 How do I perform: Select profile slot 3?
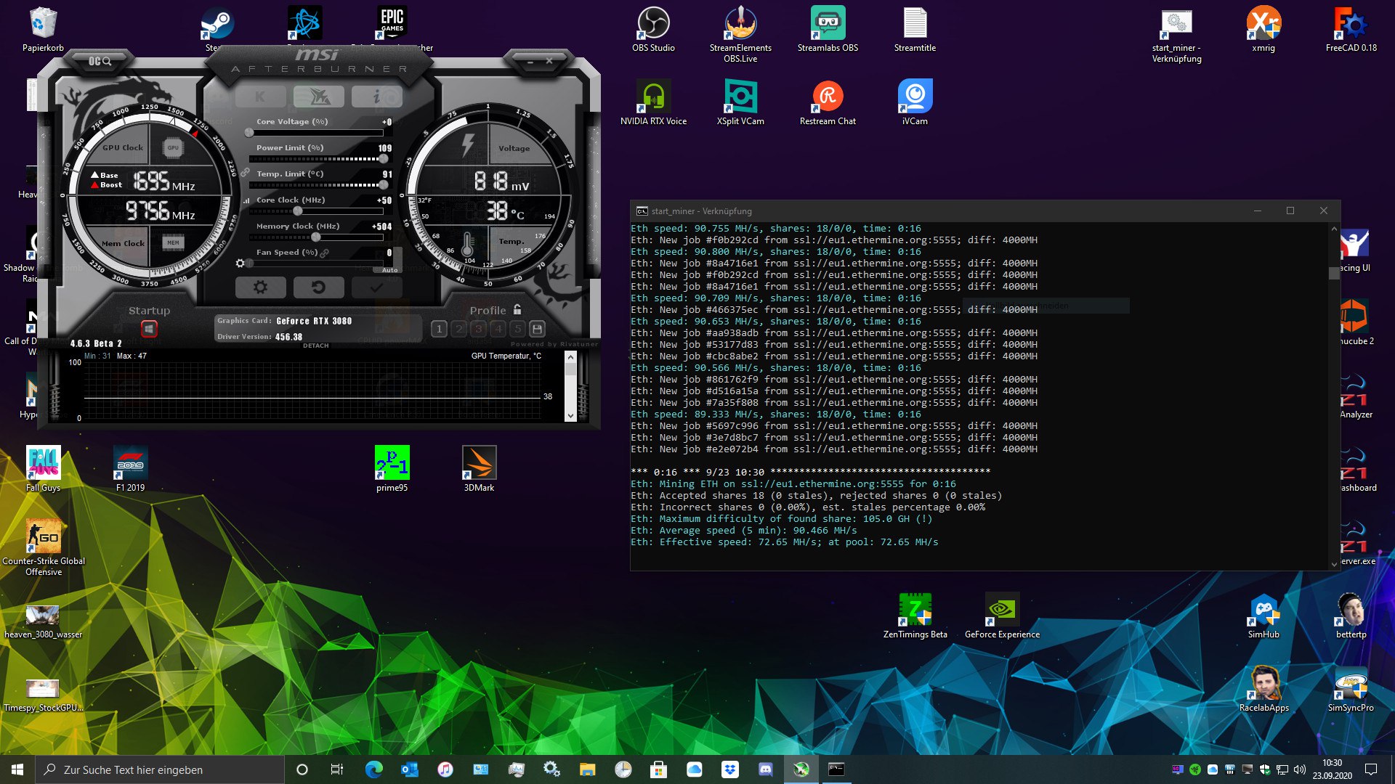point(478,329)
